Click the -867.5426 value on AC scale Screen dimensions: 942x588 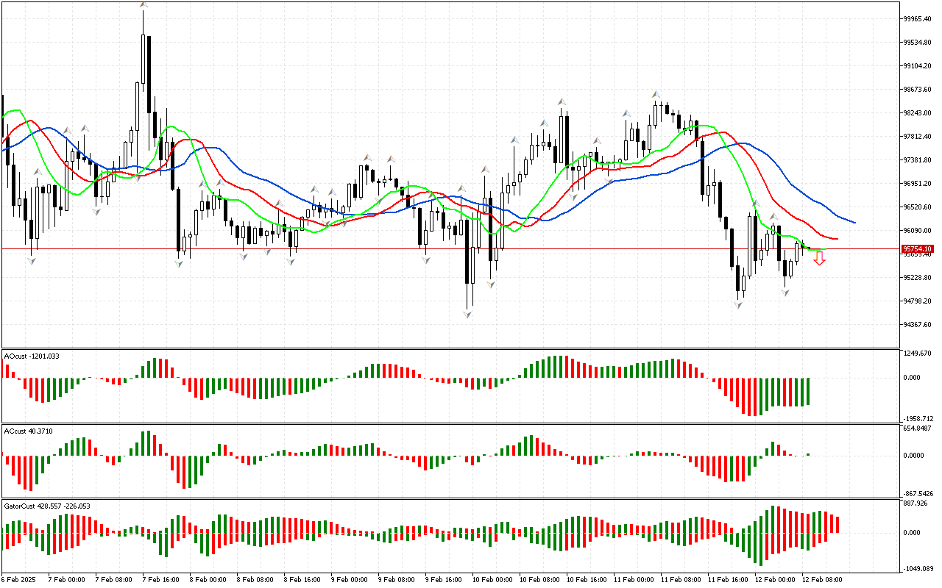pos(918,494)
